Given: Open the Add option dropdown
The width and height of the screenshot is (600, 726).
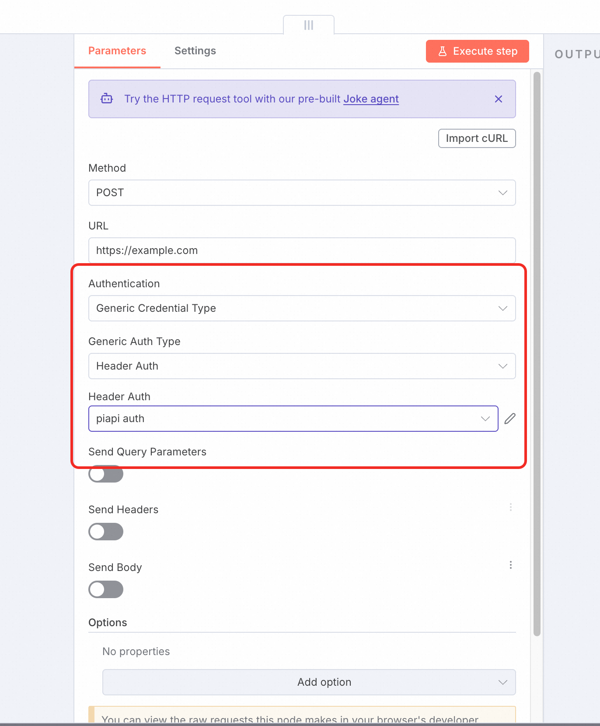Looking at the screenshot, I should point(309,682).
